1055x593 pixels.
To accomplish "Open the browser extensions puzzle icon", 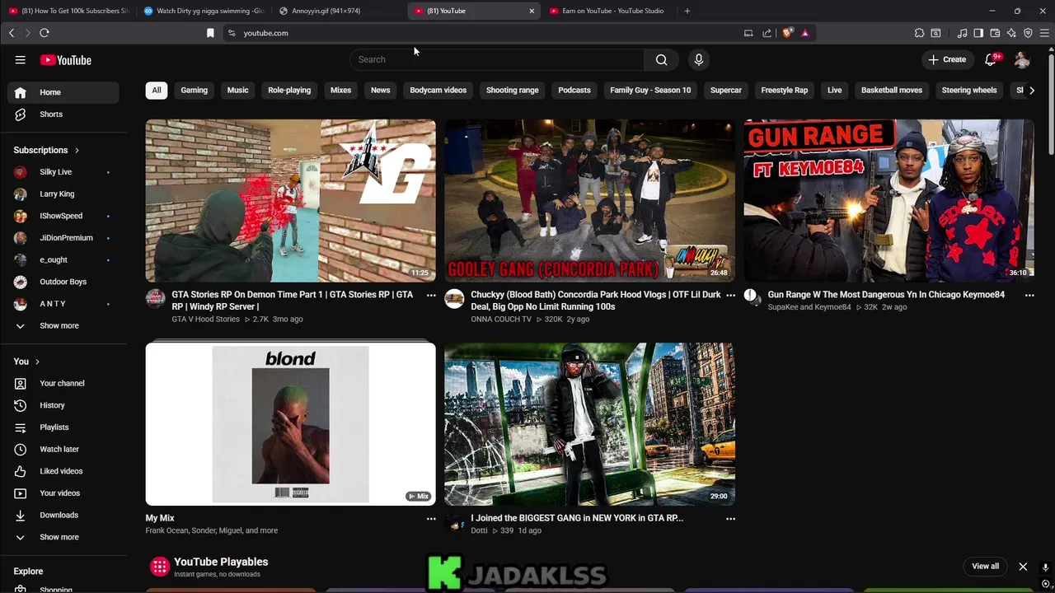I will [919, 33].
